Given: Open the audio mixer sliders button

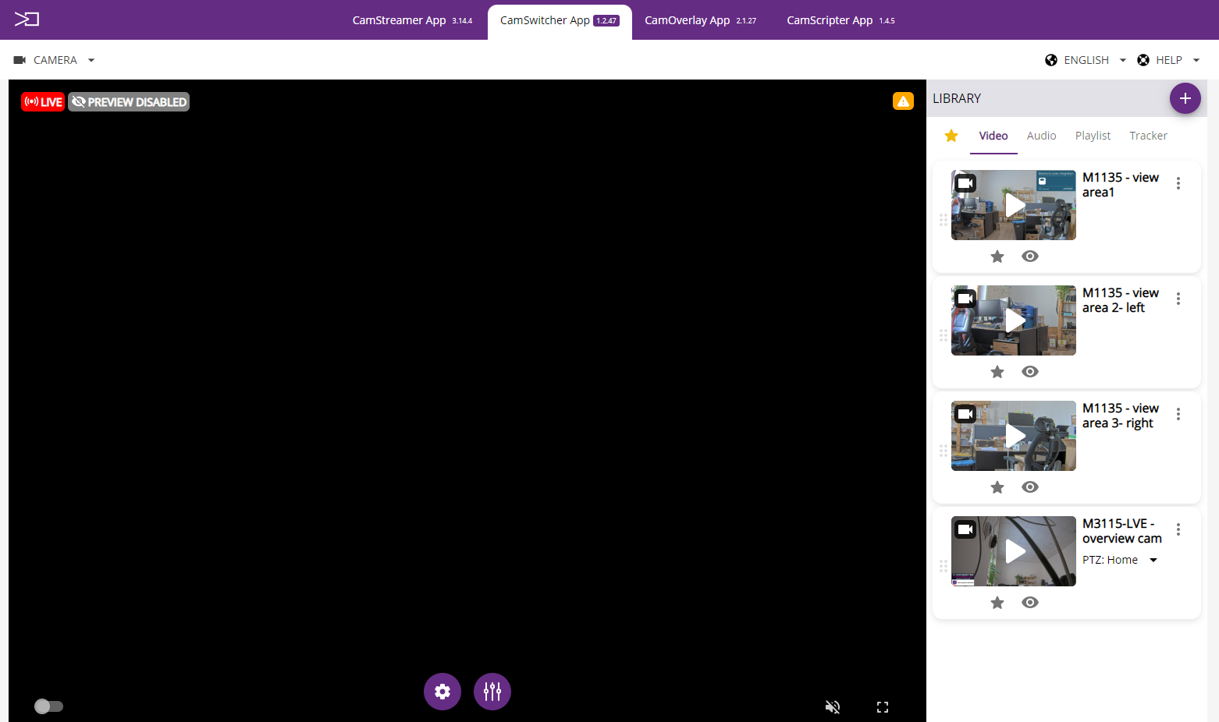Looking at the screenshot, I should (x=492, y=692).
